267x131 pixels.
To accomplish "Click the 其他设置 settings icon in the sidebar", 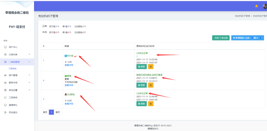I will point(5,90).
